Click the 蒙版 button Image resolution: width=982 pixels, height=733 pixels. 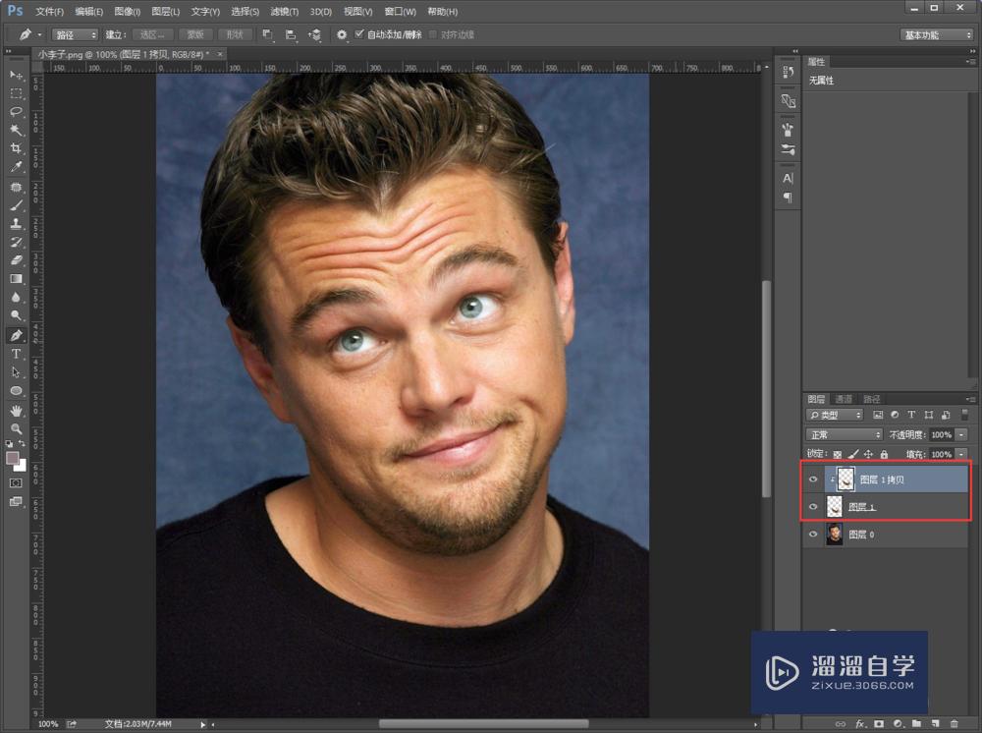pos(195,34)
